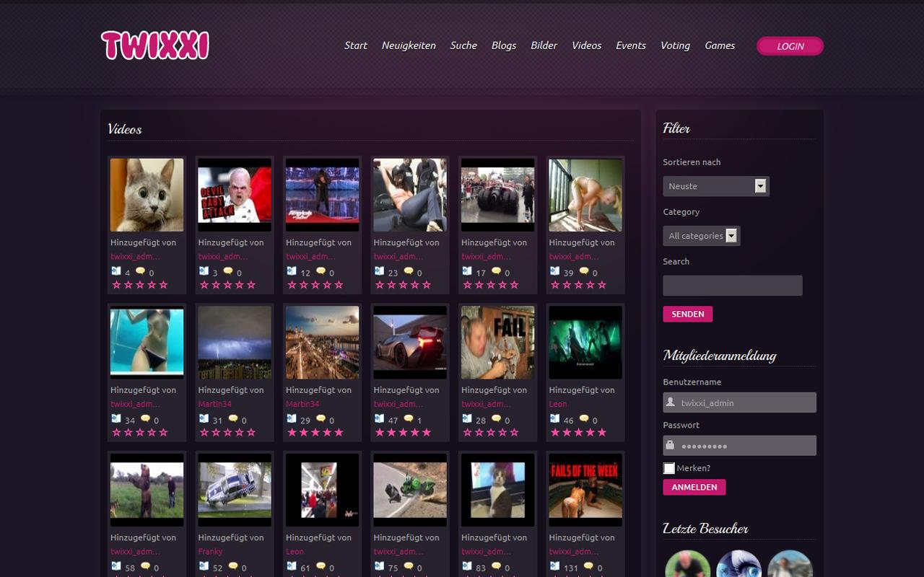Image resolution: width=924 pixels, height=577 pixels.
Task: Click the SENDEN button
Action: pyautogui.click(x=688, y=314)
